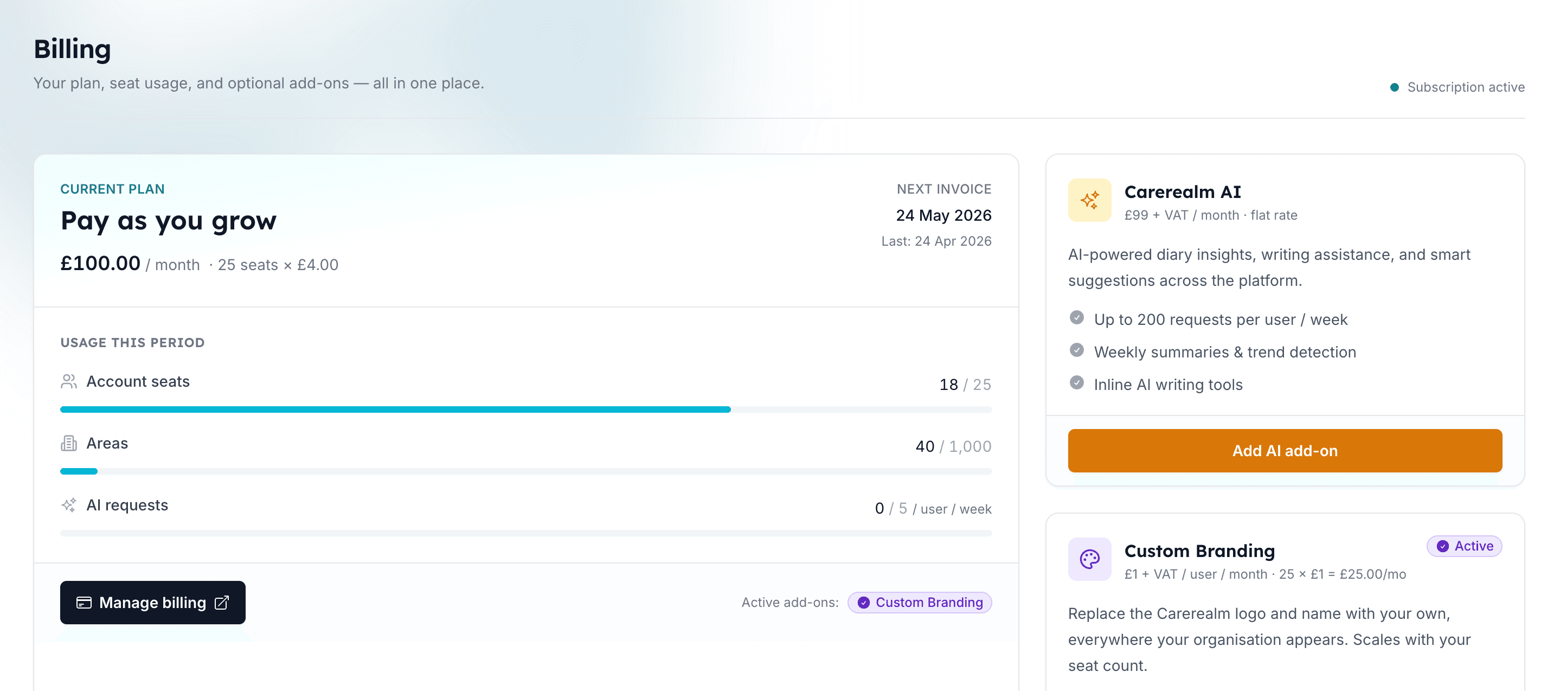Click the check icon beside 200 requests feature
Image resolution: width=1560 pixels, height=691 pixels.
click(x=1076, y=317)
